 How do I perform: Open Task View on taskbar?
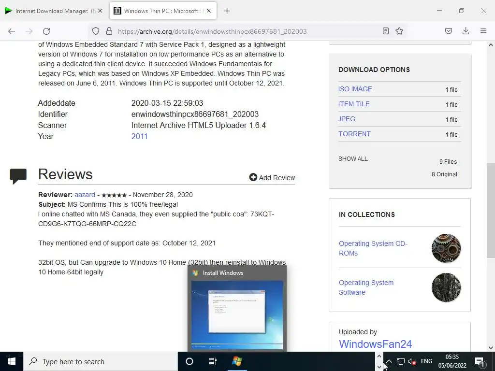(213, 361)
